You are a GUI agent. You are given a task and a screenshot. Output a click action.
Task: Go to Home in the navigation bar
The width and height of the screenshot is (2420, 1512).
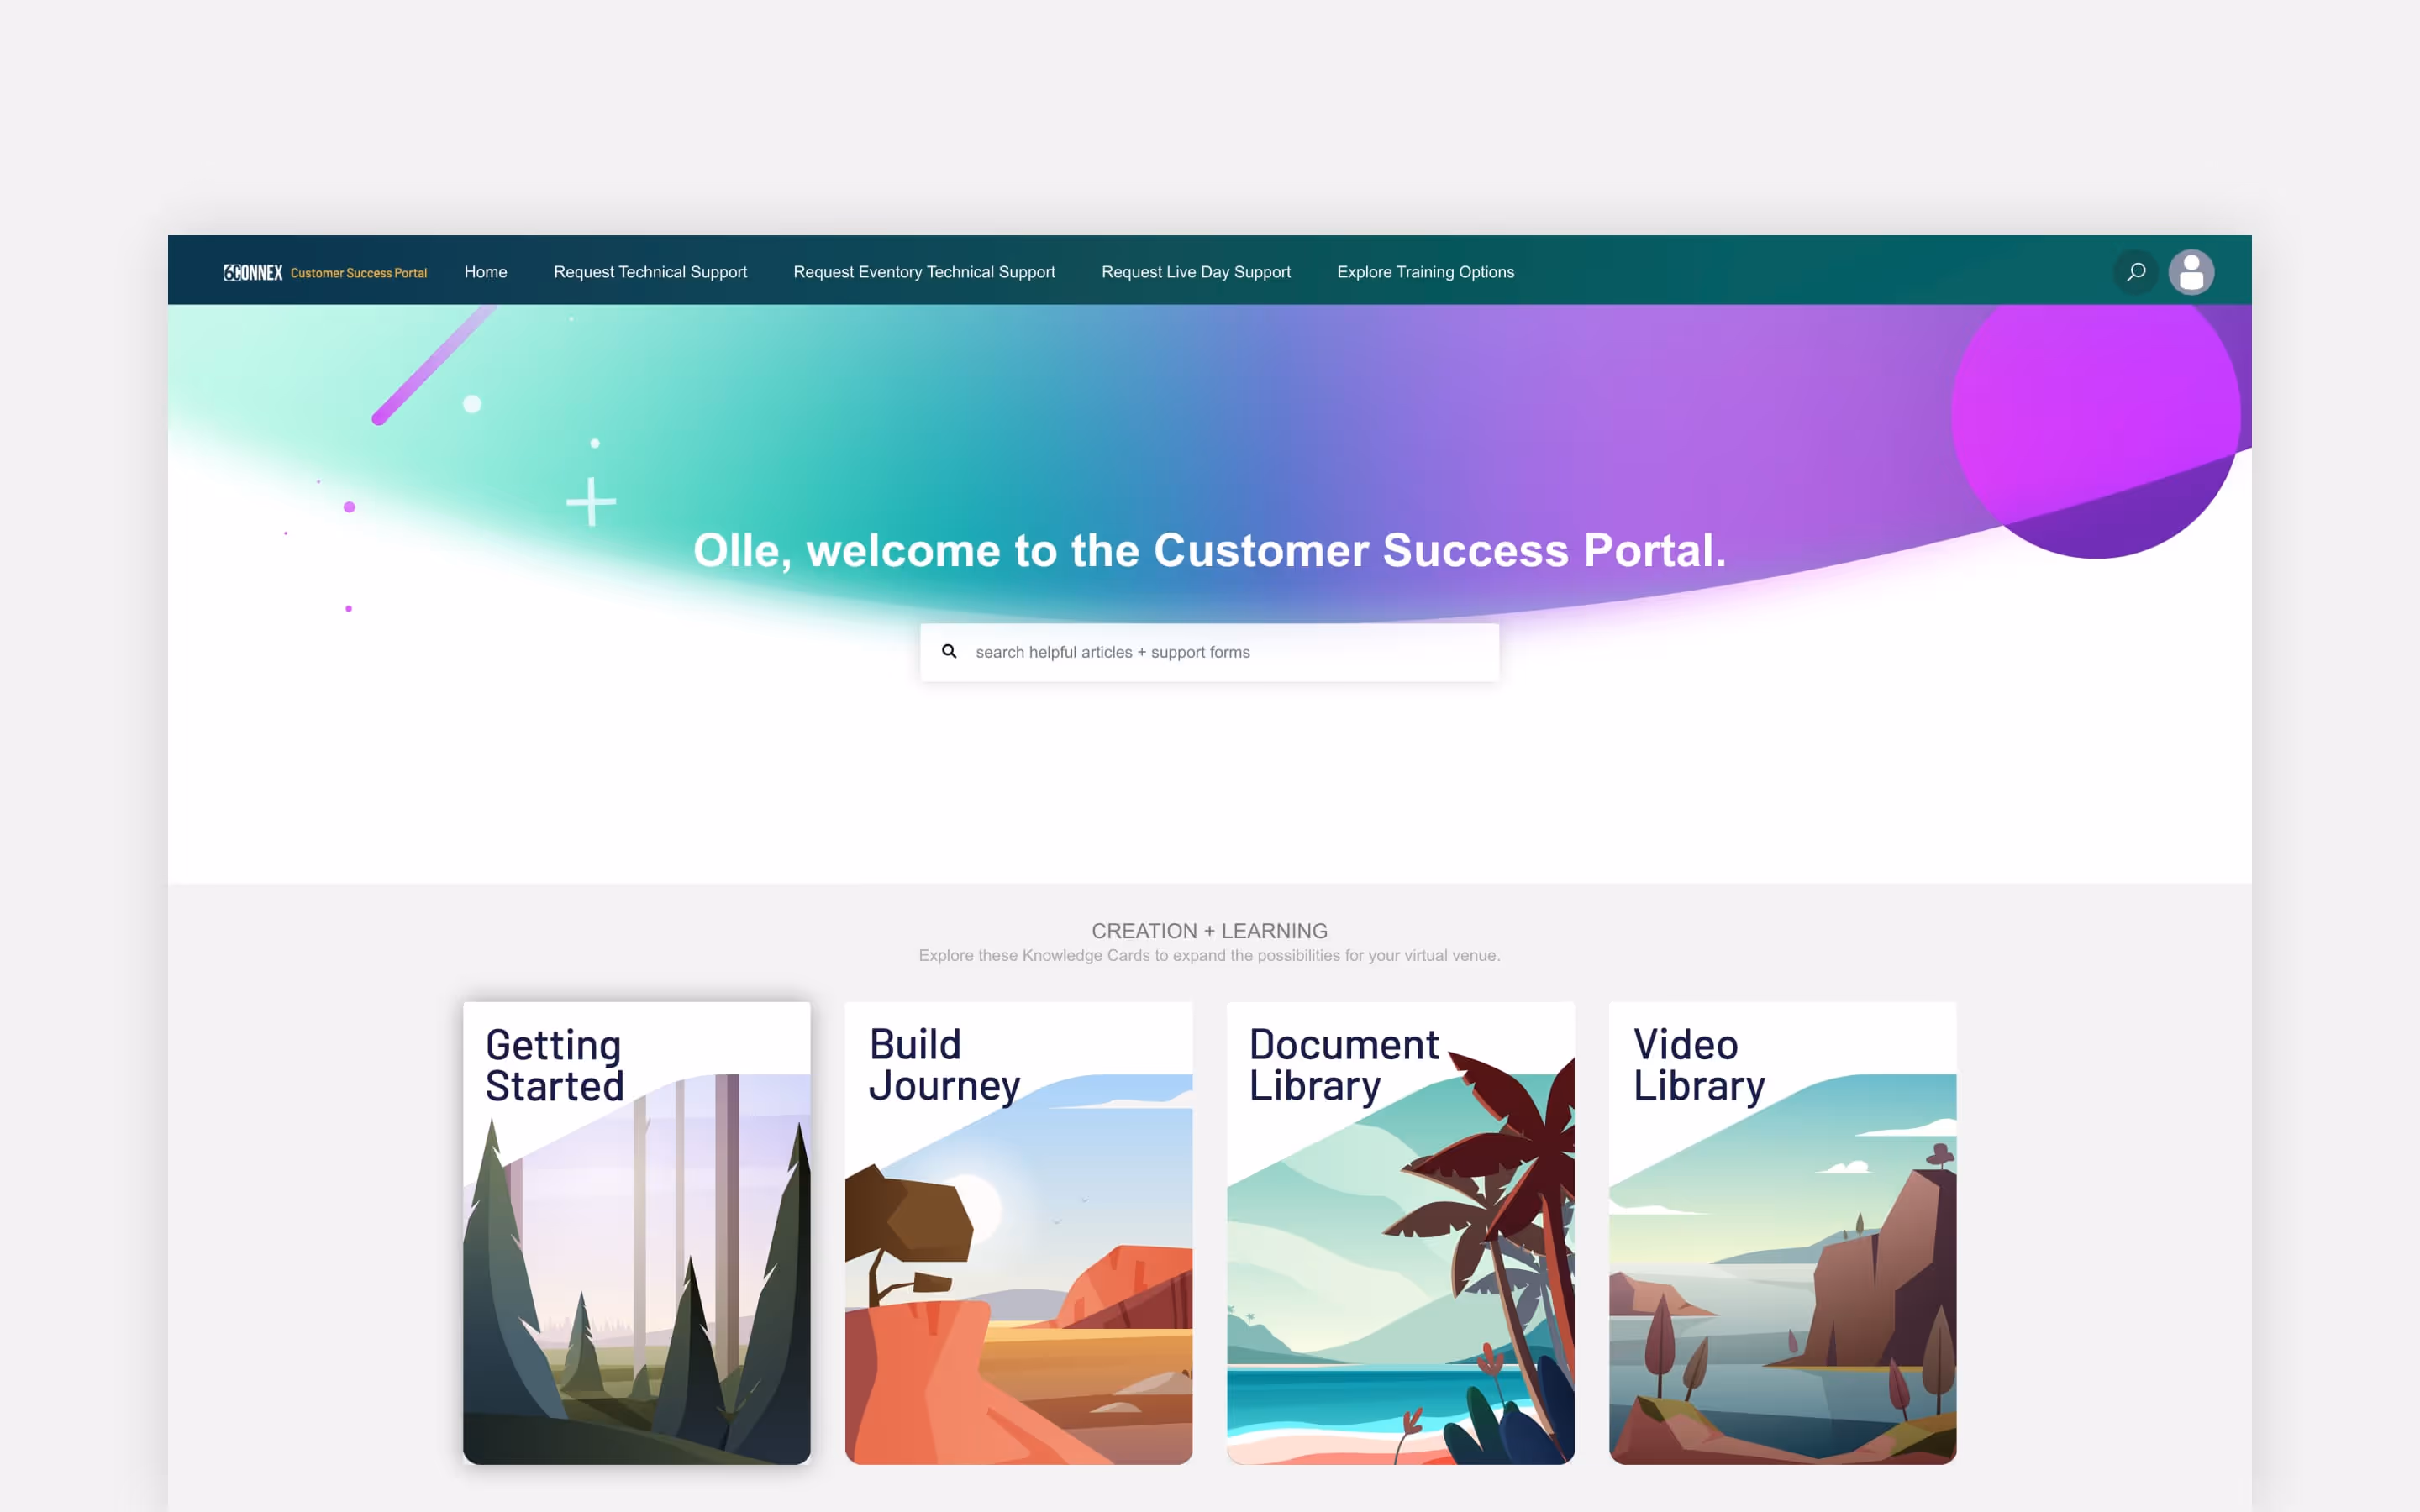click(485, 272)
